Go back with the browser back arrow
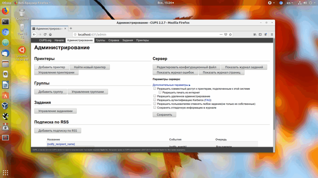This screenshot has height=178, width=318. point(34,35)
